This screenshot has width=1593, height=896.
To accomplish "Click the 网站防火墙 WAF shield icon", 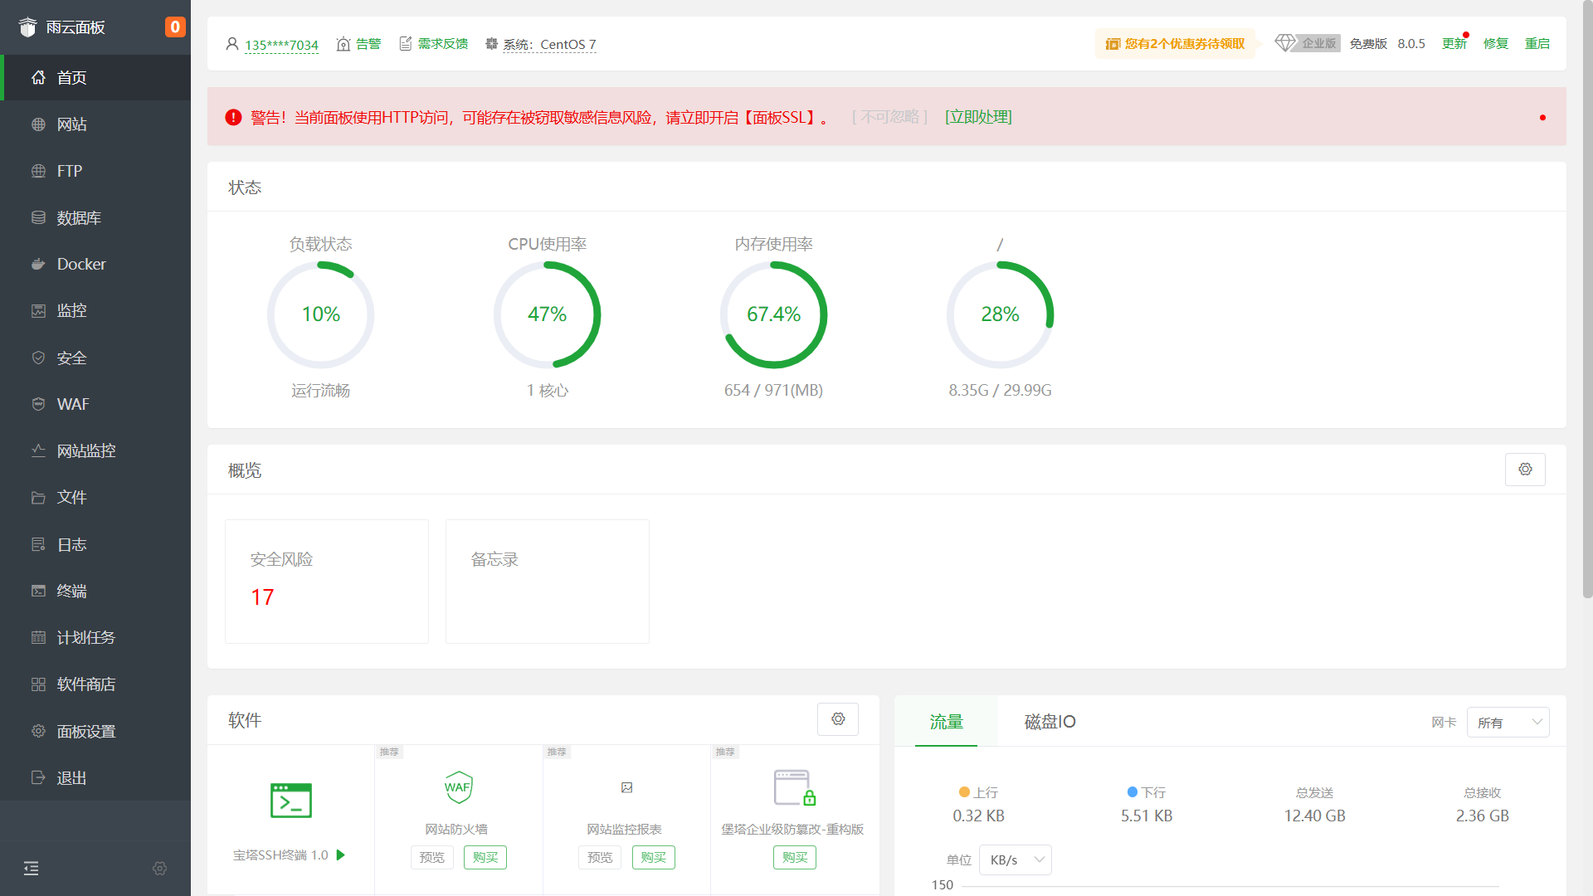I will coord(458,787).
